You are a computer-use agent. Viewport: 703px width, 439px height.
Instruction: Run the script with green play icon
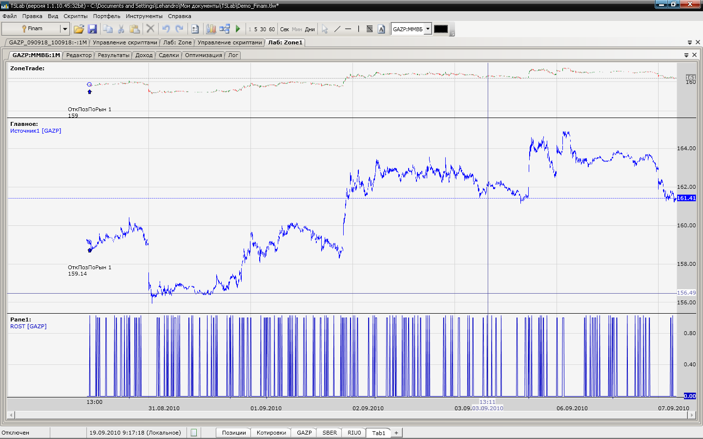pos(238,29)
